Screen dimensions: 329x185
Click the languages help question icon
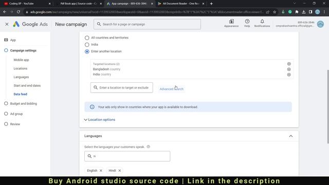click(x=149, y=147)
